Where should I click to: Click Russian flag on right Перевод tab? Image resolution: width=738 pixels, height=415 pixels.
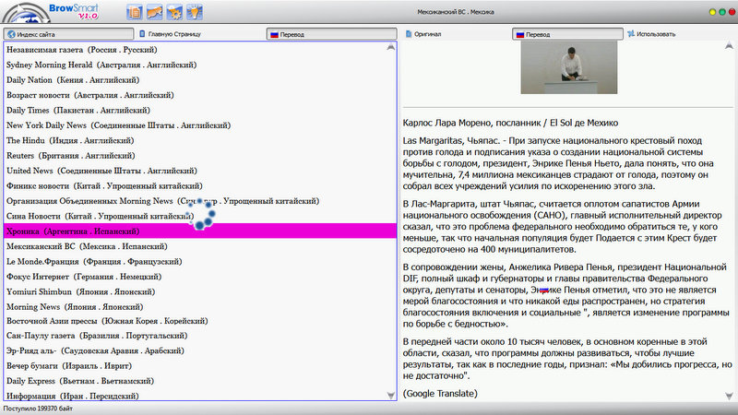(520, 34)
